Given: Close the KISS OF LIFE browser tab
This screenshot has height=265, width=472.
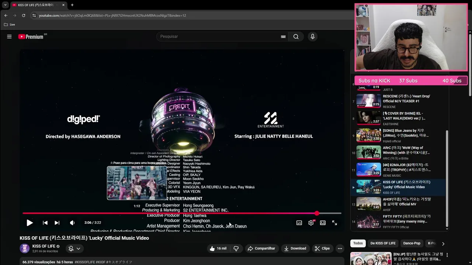Looking at the screenshot, I should click(x=63, y=5).
